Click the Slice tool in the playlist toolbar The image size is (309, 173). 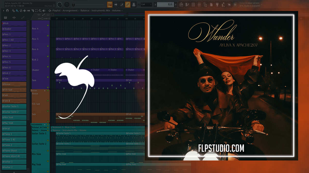coord(33,11)
